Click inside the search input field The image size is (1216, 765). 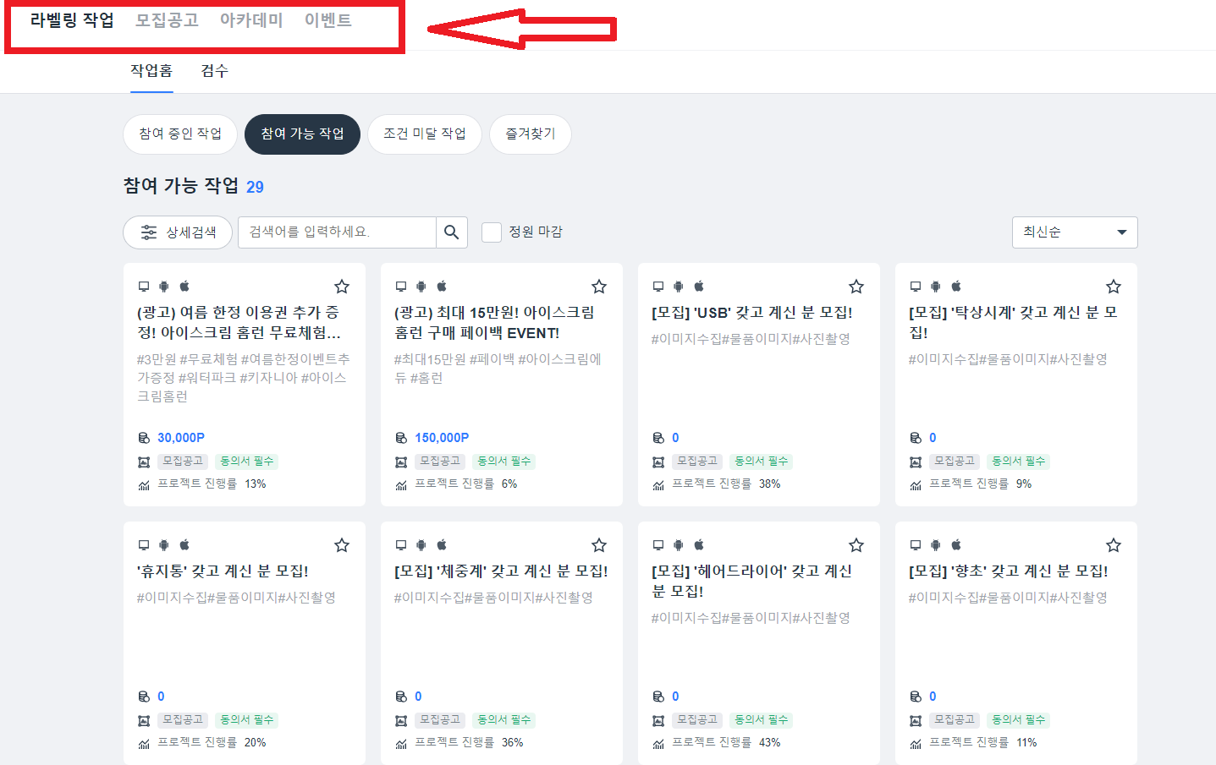[x=338, y=232]
